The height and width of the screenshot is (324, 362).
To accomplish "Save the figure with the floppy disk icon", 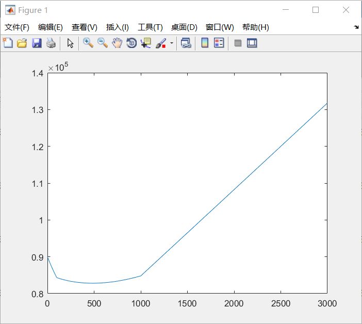I will tap(37, 43).
